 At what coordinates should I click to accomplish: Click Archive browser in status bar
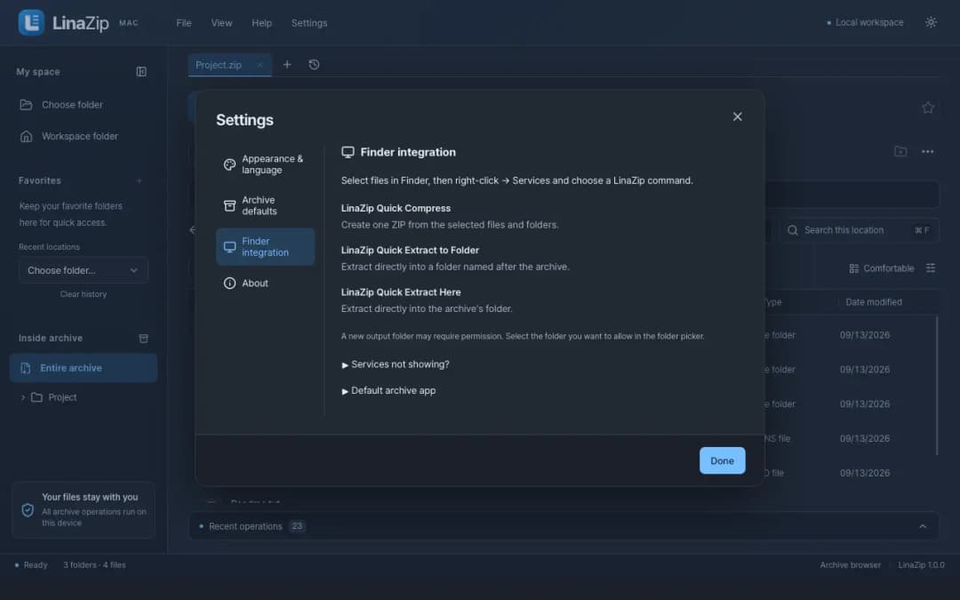851,565
